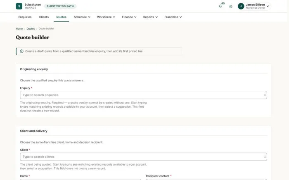This screenshot has width=289, height=180.
Task: Click the green Substitutoo S logo
Action: click(x=19, y=6)
